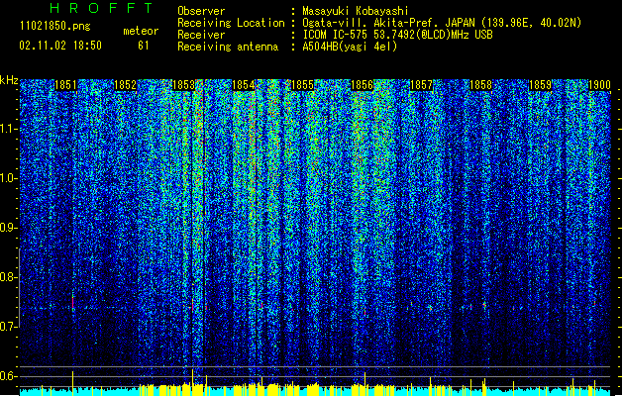Click the 1900 time marker

(x=599, y=85)
